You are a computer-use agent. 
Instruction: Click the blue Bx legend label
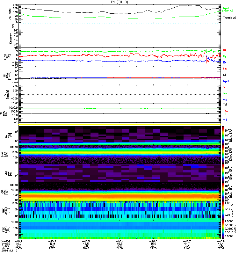coord(225,62)
